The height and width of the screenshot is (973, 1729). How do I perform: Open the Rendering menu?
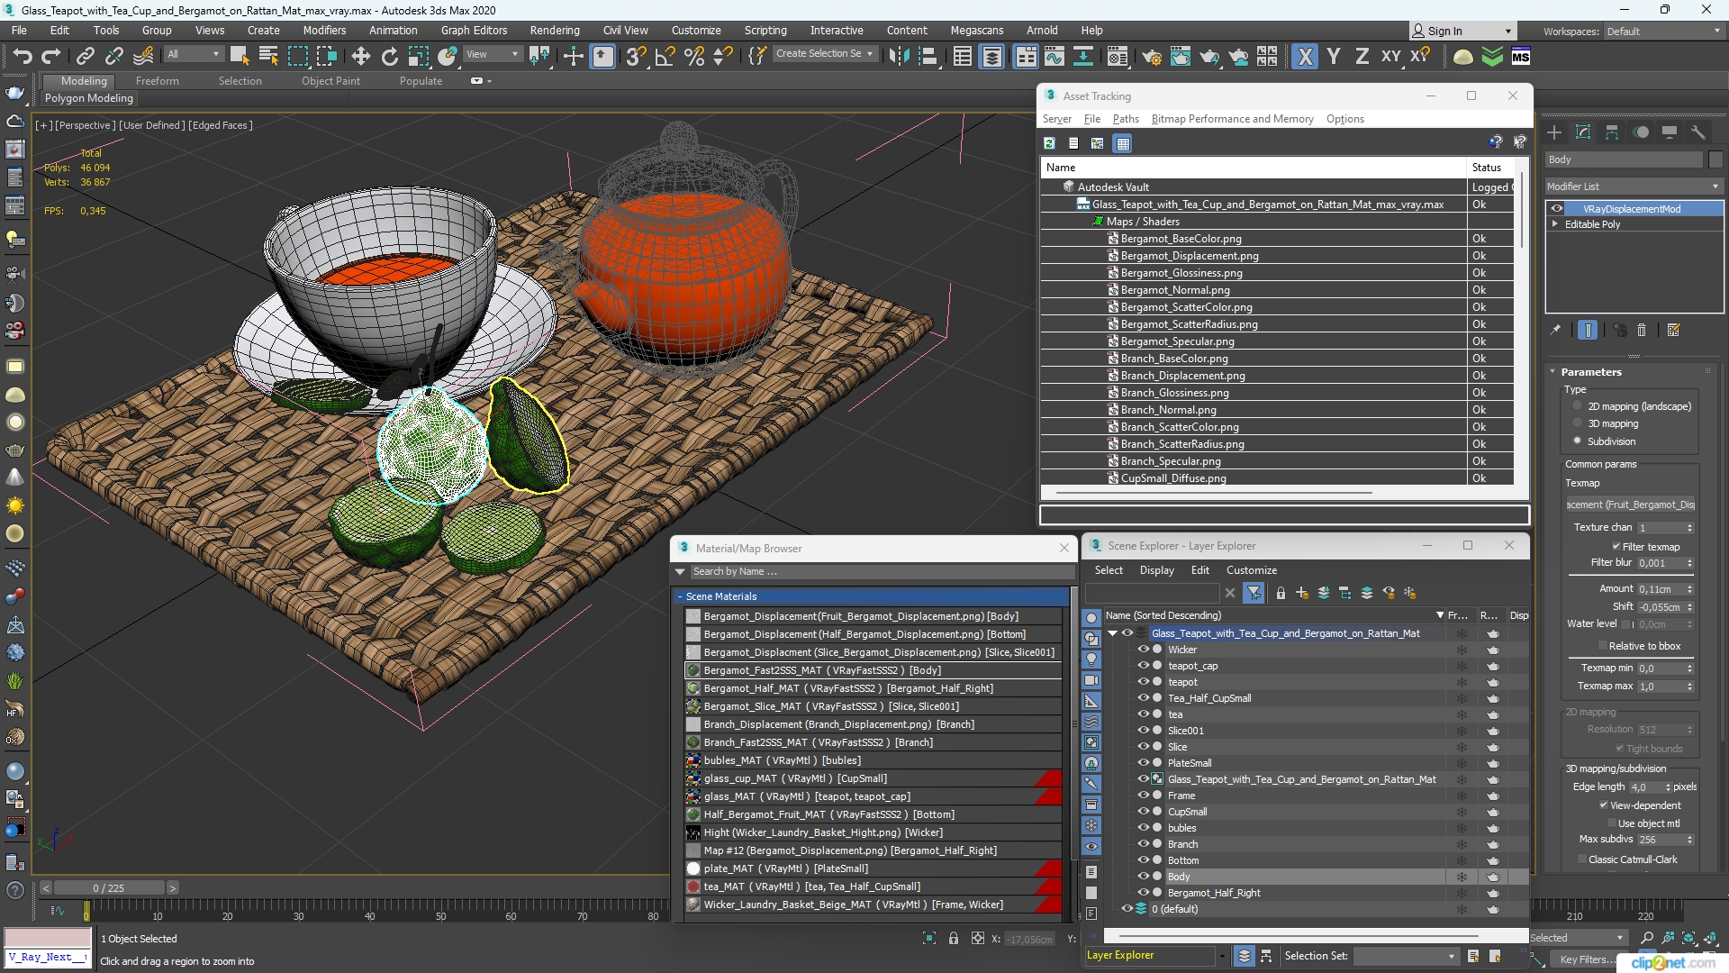pos(554,31)
